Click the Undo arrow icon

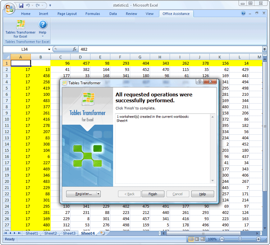click(28, 6)
